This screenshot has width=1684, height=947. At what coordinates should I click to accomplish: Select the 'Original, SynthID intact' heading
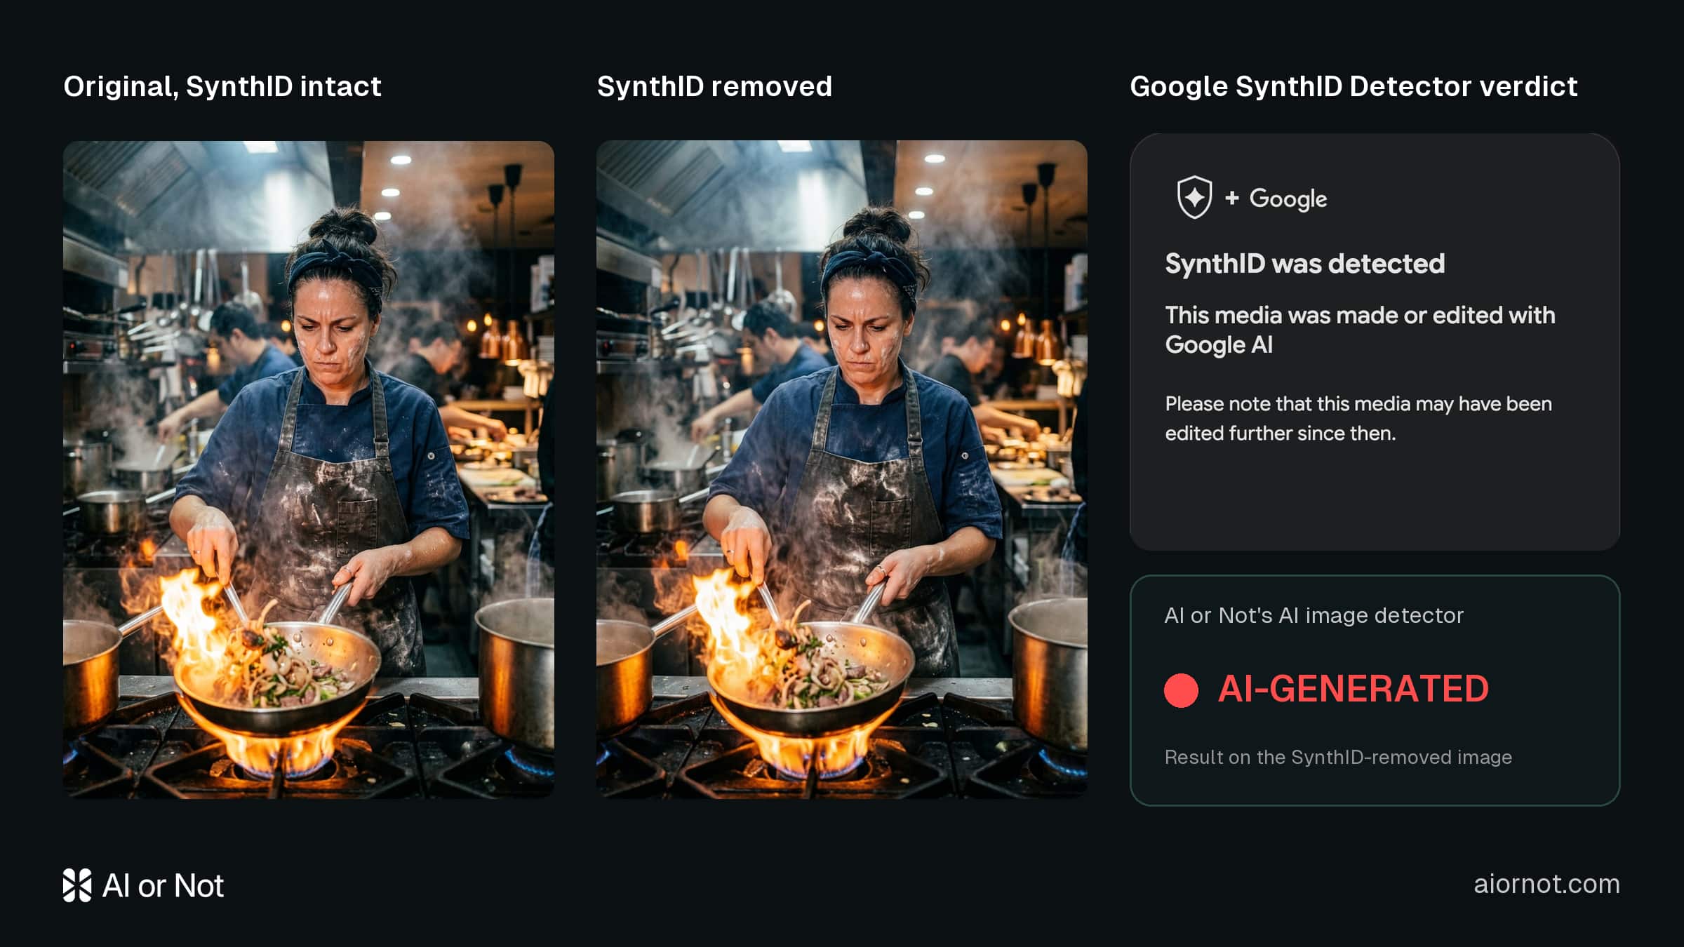coord(222,87)
